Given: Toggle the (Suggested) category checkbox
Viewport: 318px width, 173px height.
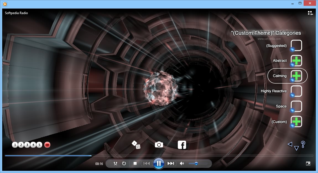Looking at the screenshot, I should pyautogui.click(x=296, y=45).
